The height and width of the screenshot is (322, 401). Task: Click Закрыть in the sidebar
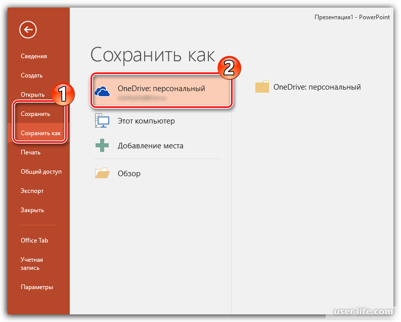(x=32, y=210)
